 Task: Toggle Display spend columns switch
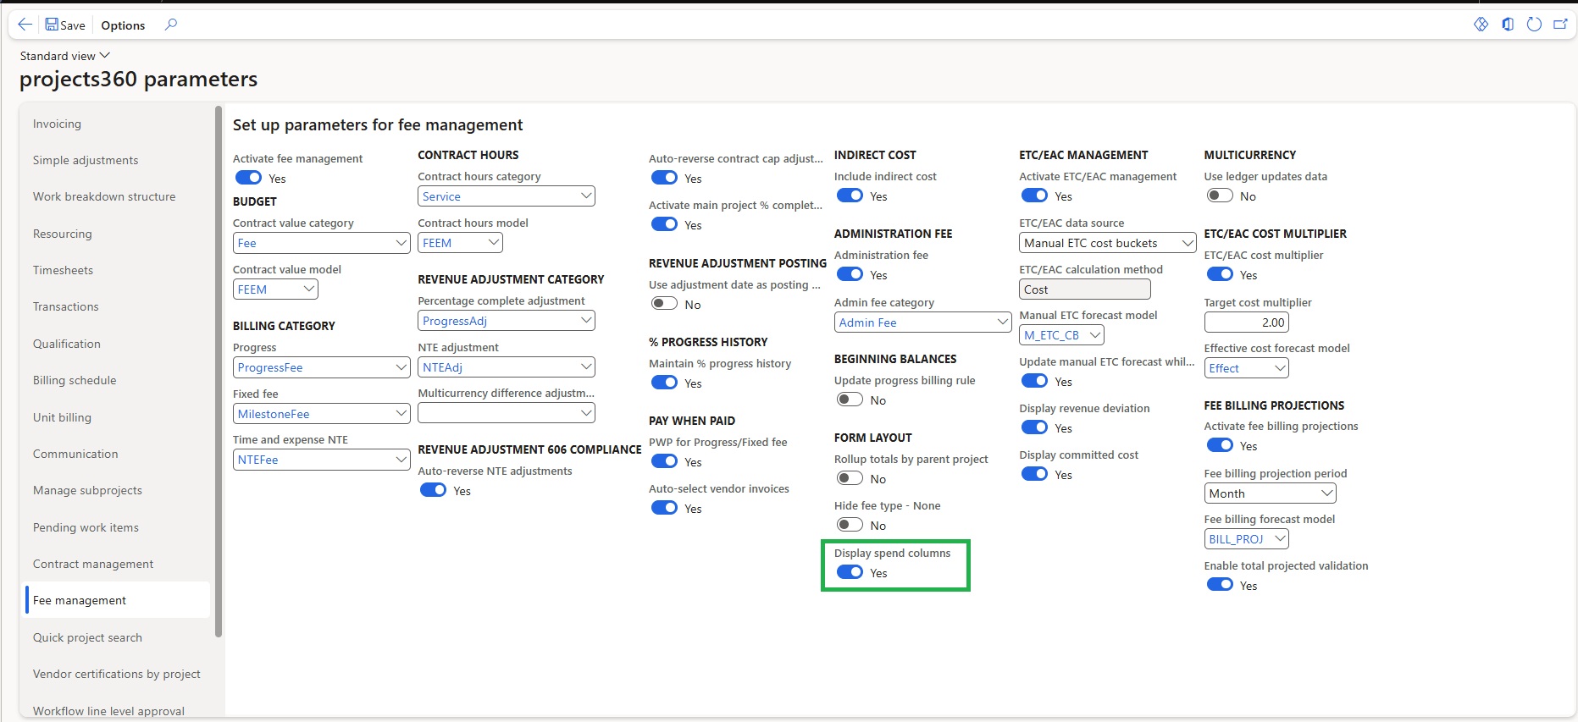[x=850, y=572]
